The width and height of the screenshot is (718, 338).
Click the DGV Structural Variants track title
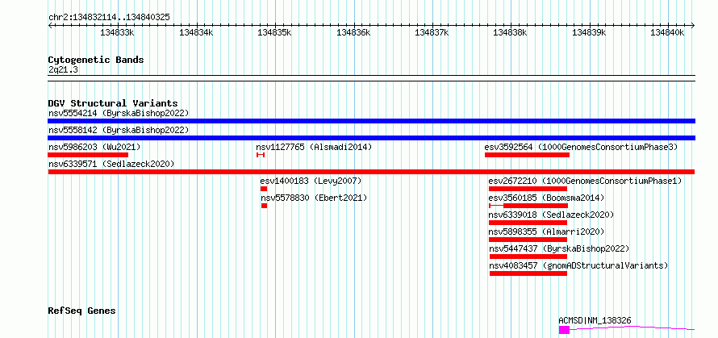coord(113,103)
